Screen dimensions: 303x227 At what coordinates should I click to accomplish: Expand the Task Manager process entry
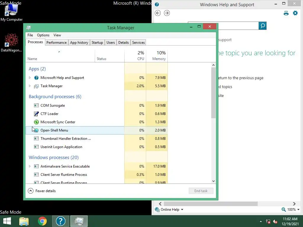coord(30,86)
